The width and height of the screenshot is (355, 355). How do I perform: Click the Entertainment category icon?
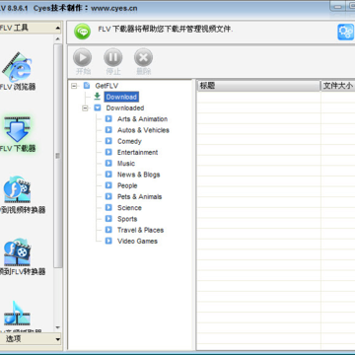click(x=108, y=152)
